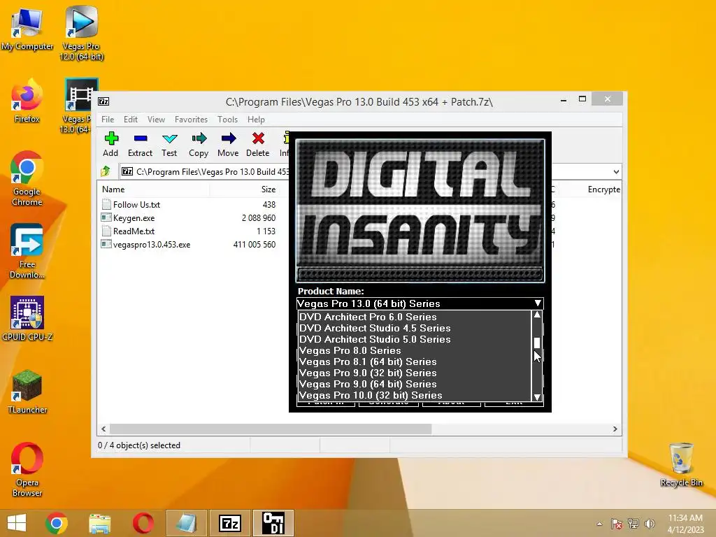This screenshot has width=716, height=537.
Task: Choose DVD Architect Pro 6.0 Series
Action: click(368, 317)
